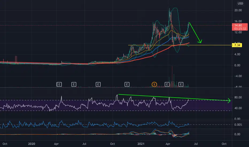Click the 20.00 price scale value
The image size is (249, 147).
click(x=238, y=10)
